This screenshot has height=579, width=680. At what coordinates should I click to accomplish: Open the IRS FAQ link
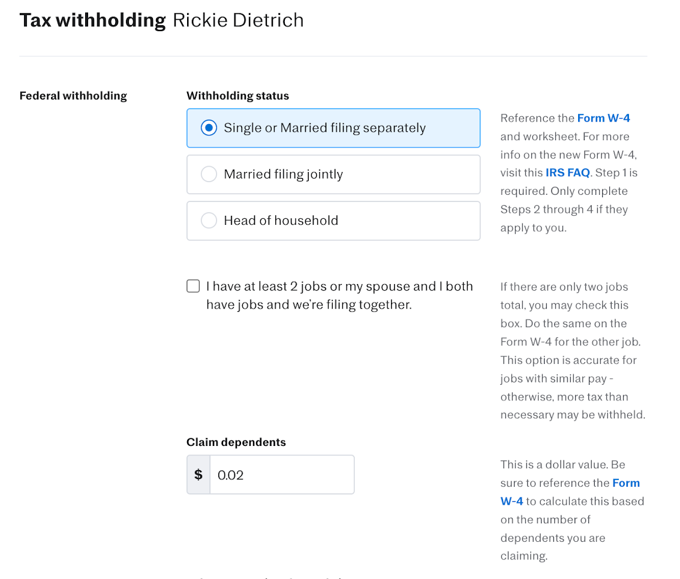point(568,173)
